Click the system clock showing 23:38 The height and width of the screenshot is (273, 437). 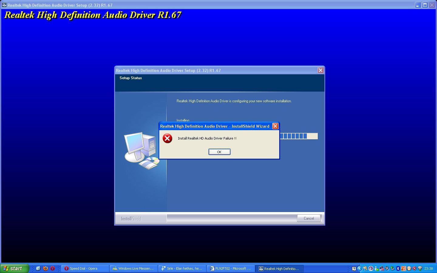coord(429,268)
